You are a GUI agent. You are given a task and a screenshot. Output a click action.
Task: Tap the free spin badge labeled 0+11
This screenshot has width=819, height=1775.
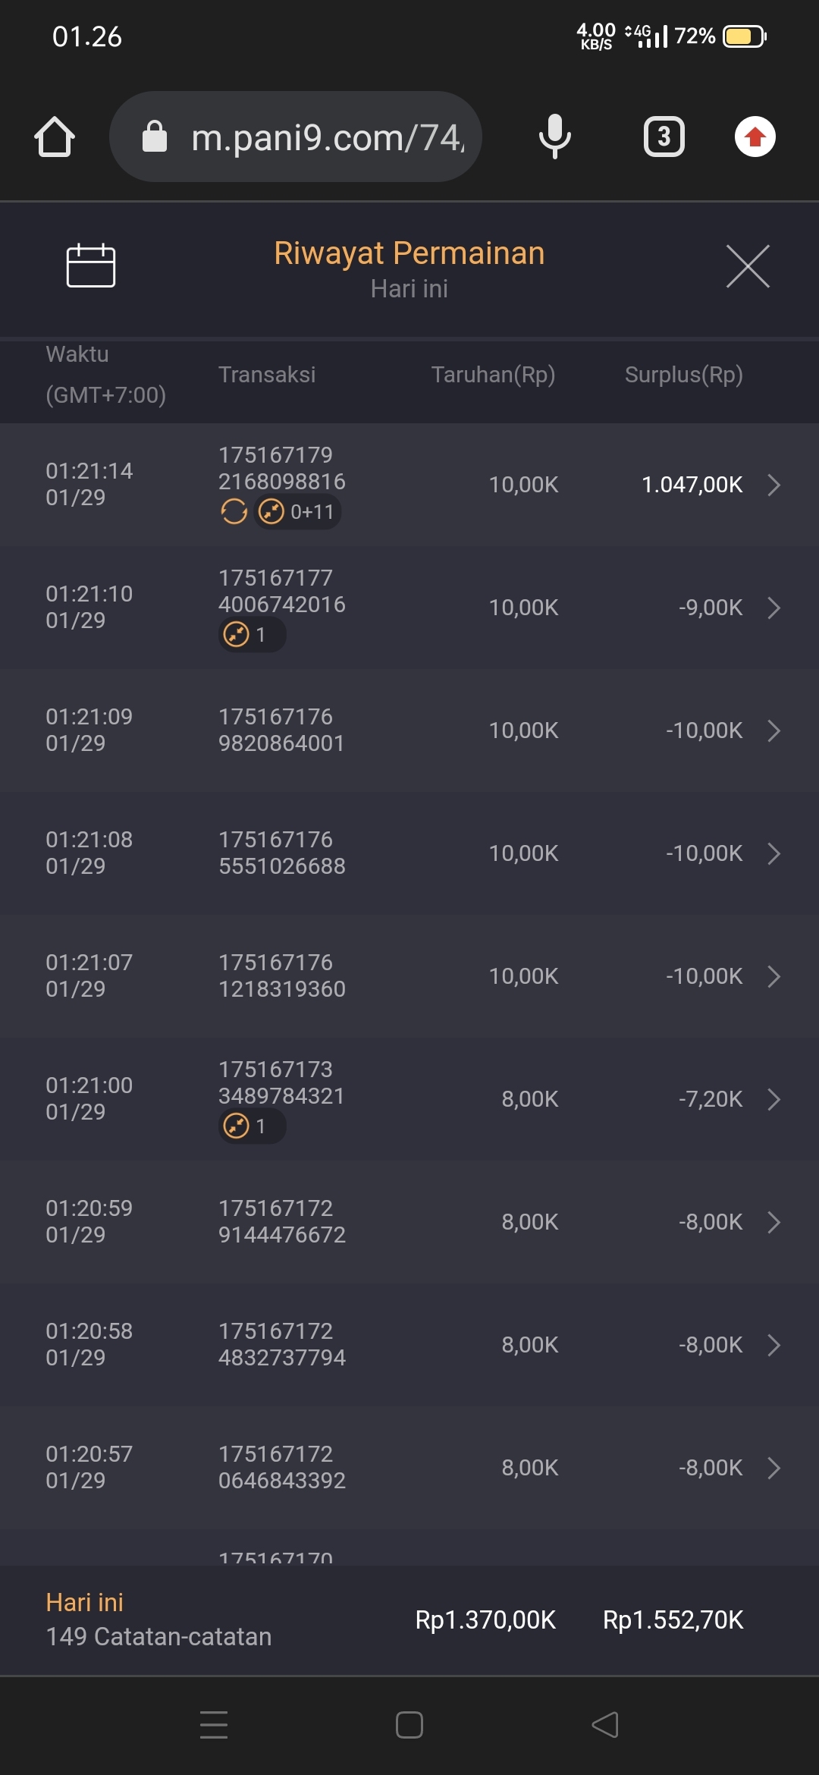click(297, 512)
